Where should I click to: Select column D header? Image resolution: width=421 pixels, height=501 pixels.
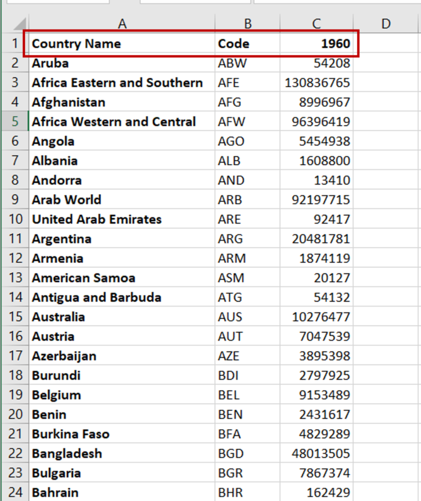coord(386,23)
